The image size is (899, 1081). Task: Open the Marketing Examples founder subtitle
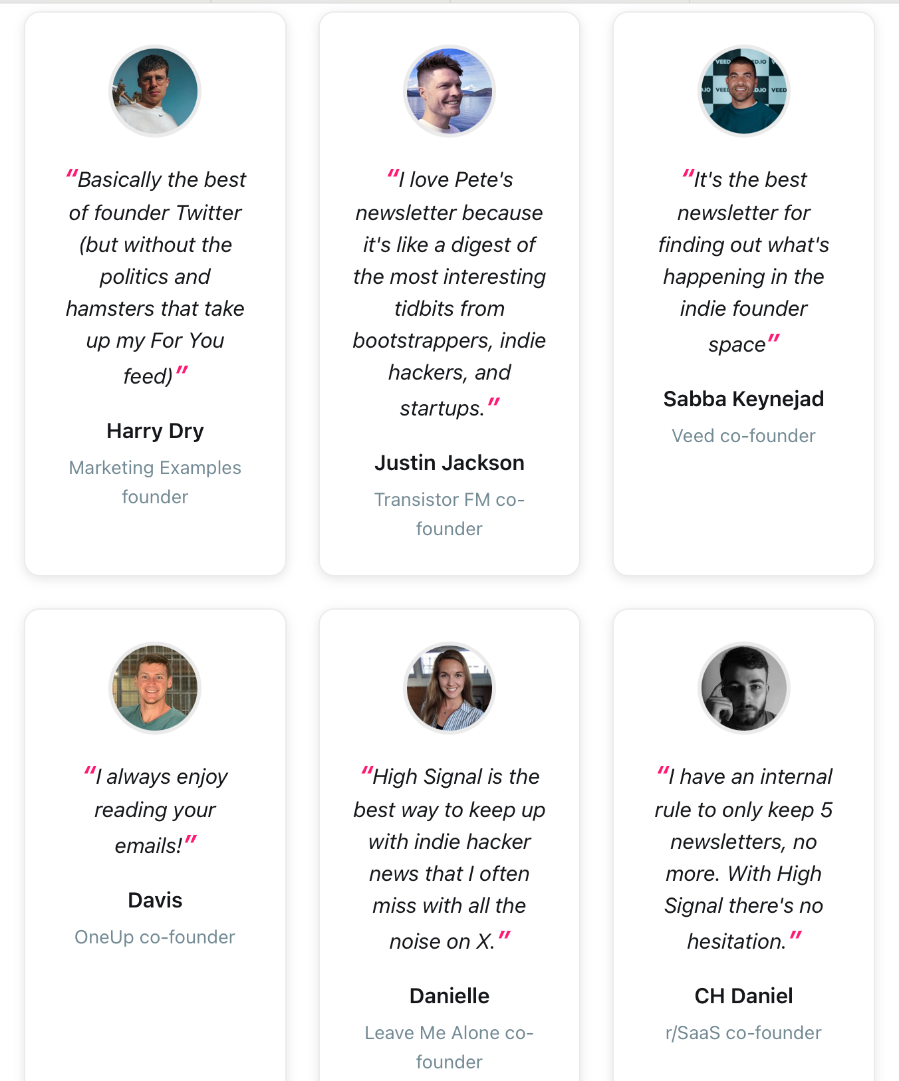(155, 482)
